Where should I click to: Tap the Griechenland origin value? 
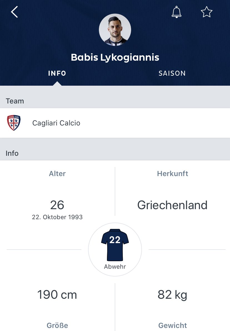172,205
